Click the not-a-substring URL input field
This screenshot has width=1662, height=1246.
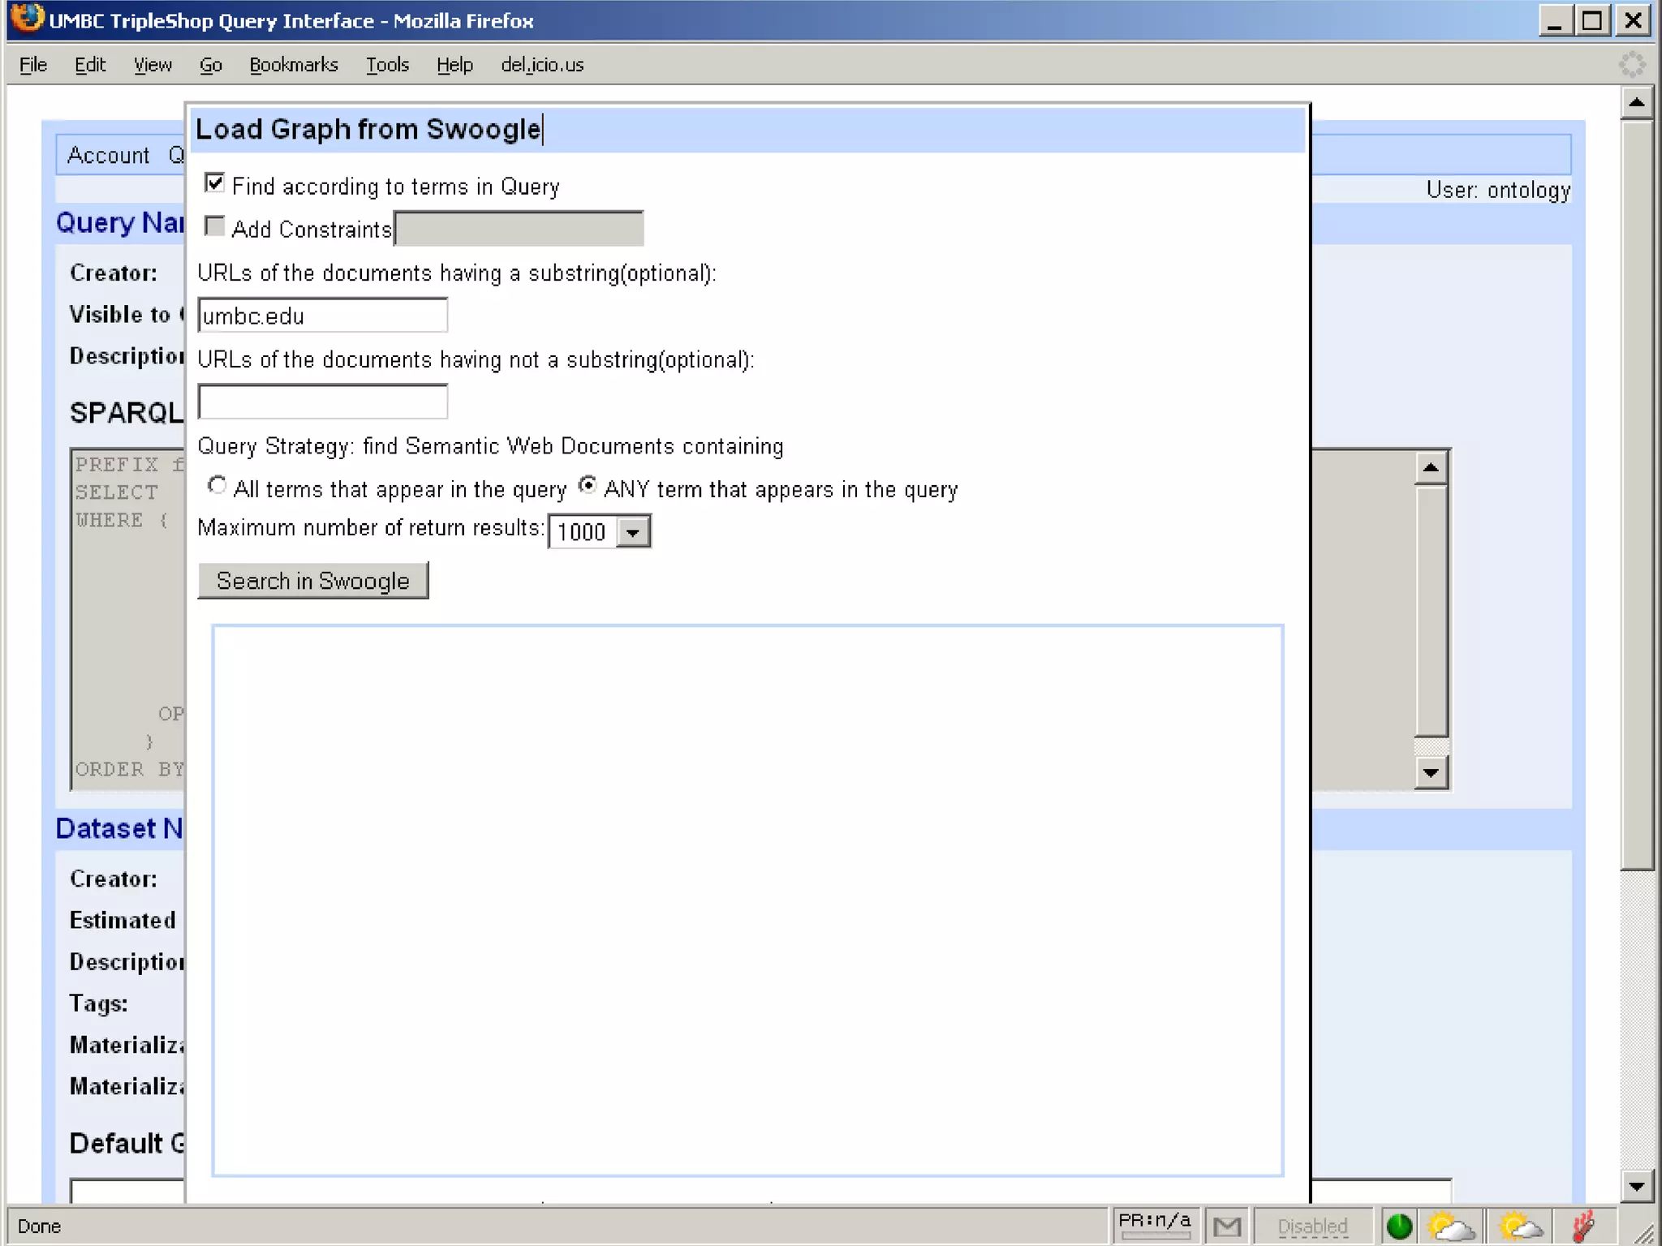coord(322,402)
